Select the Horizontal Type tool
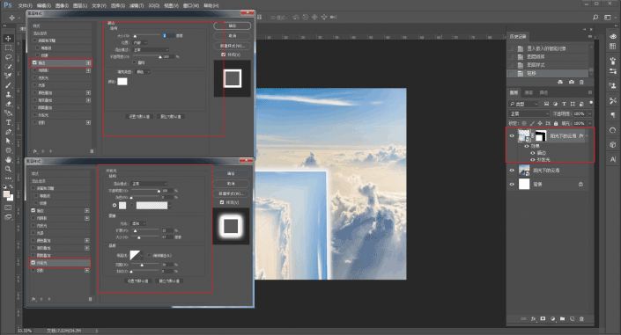Viewport: 621px width, 335px height. tap(8, 122)
